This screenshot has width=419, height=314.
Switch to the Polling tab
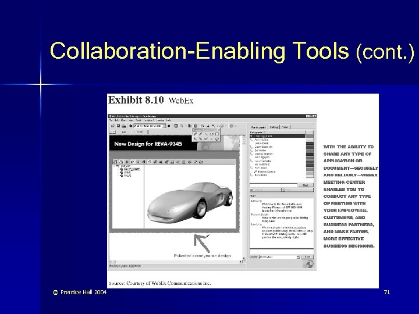274,127
